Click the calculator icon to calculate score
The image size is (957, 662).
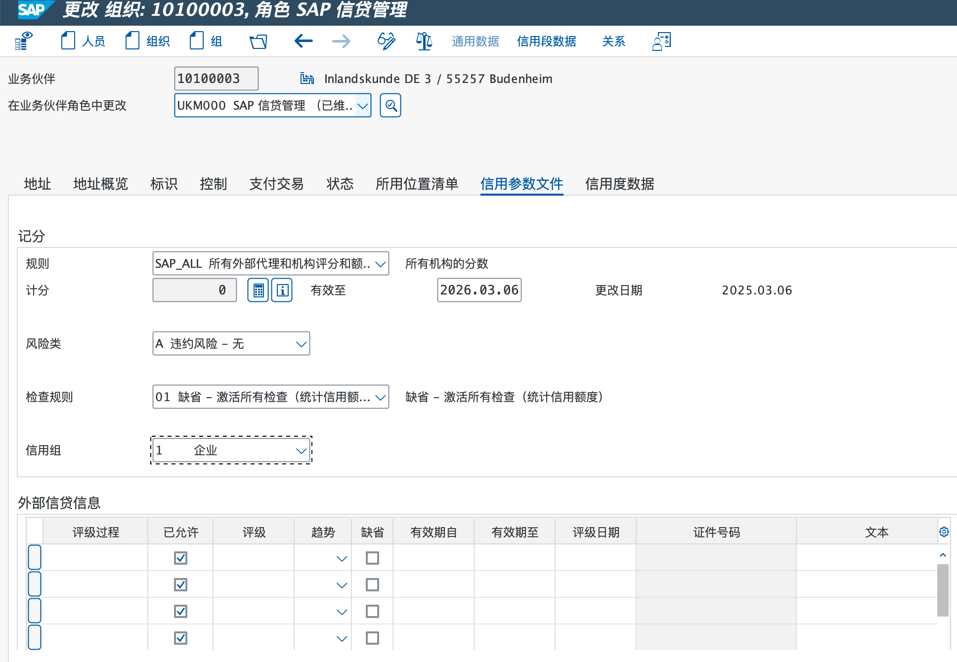point(258,290)
